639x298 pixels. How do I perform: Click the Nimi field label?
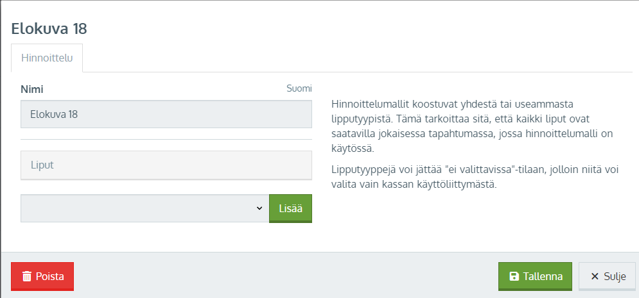tap(32, 89)
